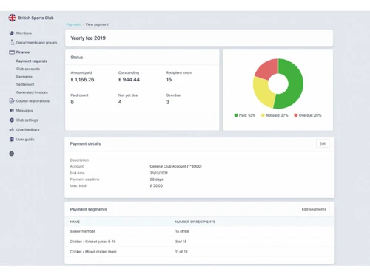Viewport: 370px width, 277px height.
Task: Collapse the sidebar with round arrow button
Action: [12, 154]
